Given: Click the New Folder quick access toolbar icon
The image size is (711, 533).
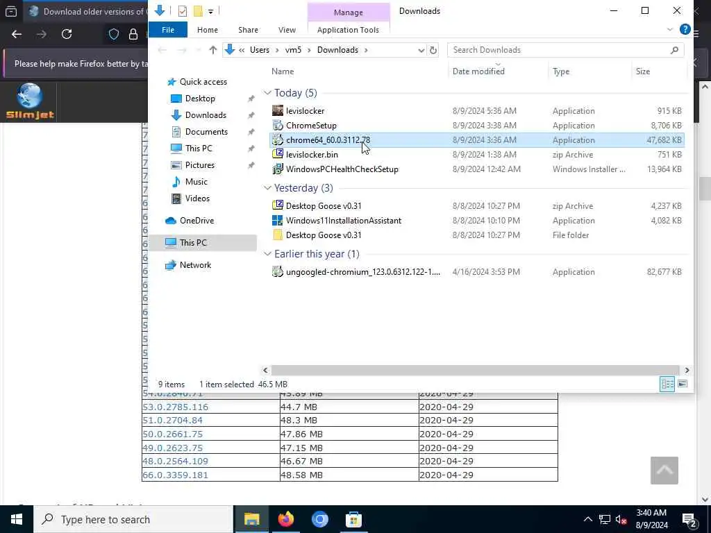Looking at the screenshot, I should 198,11.
